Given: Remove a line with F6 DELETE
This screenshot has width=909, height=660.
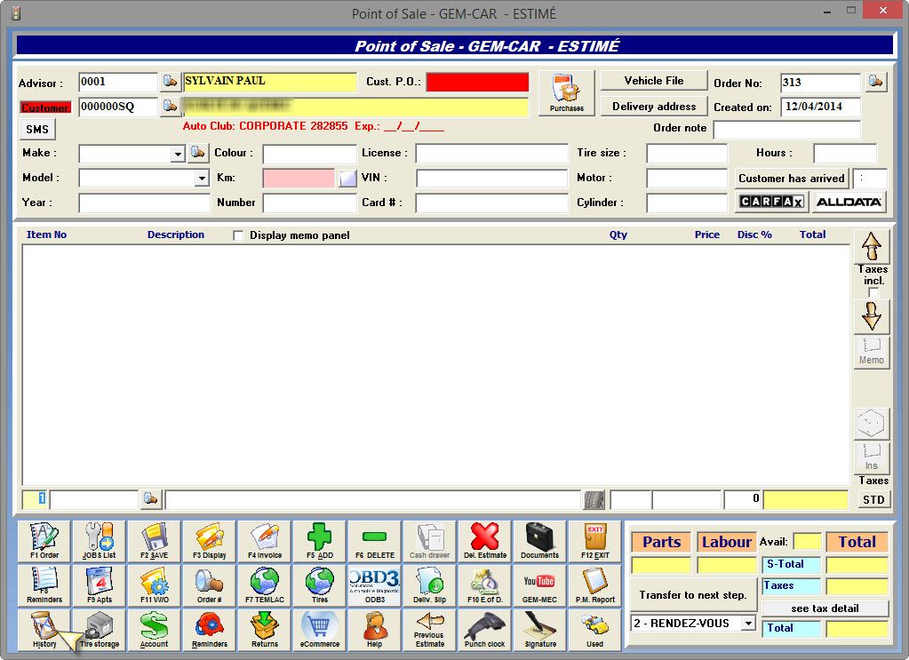Looking at the screenshot, I should [x=374, y=541].
